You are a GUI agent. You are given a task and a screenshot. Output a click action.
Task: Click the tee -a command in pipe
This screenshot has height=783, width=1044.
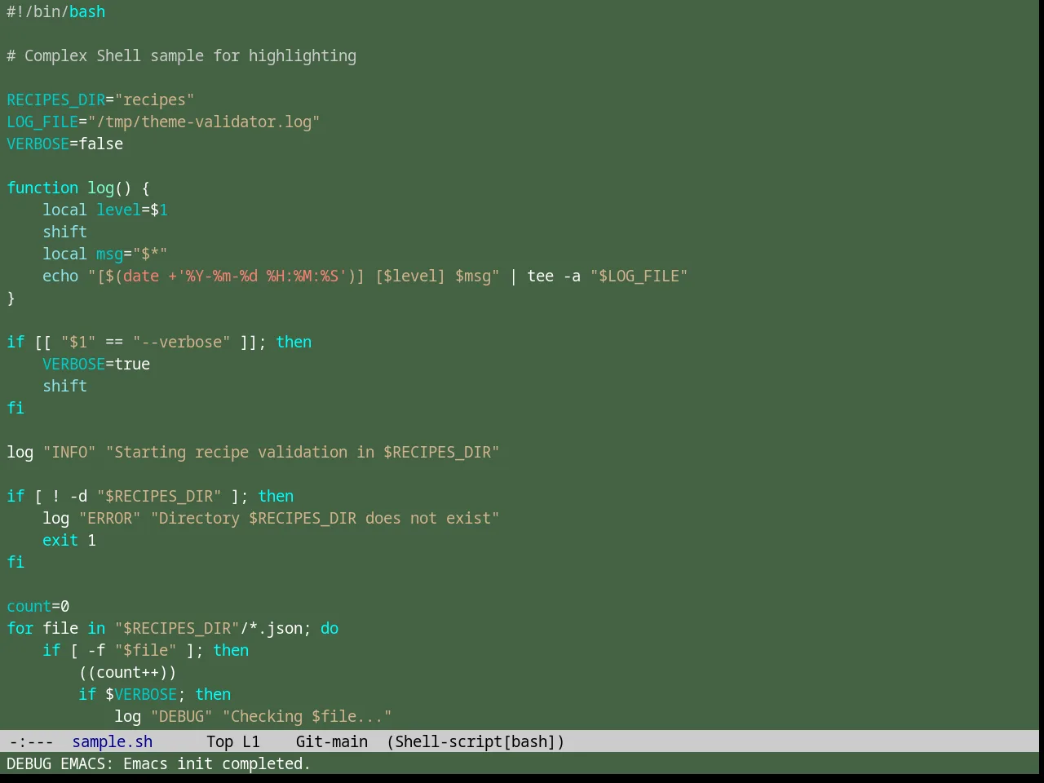point(554,276)
